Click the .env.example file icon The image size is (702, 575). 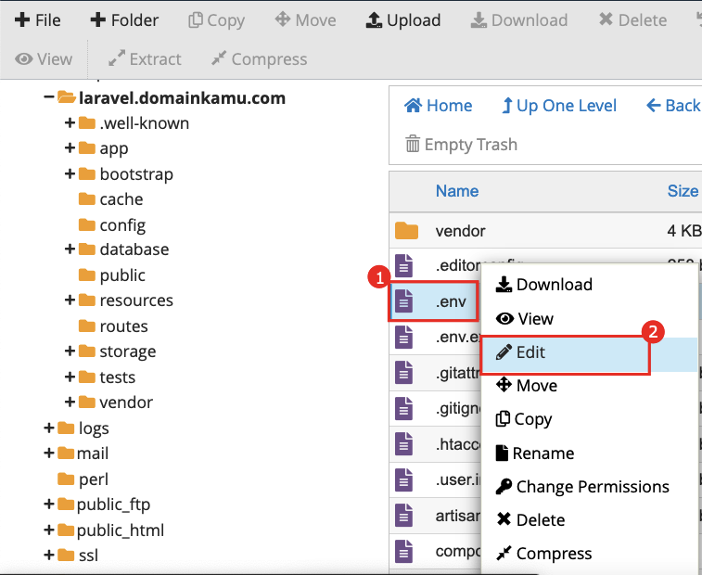[403, 337]
